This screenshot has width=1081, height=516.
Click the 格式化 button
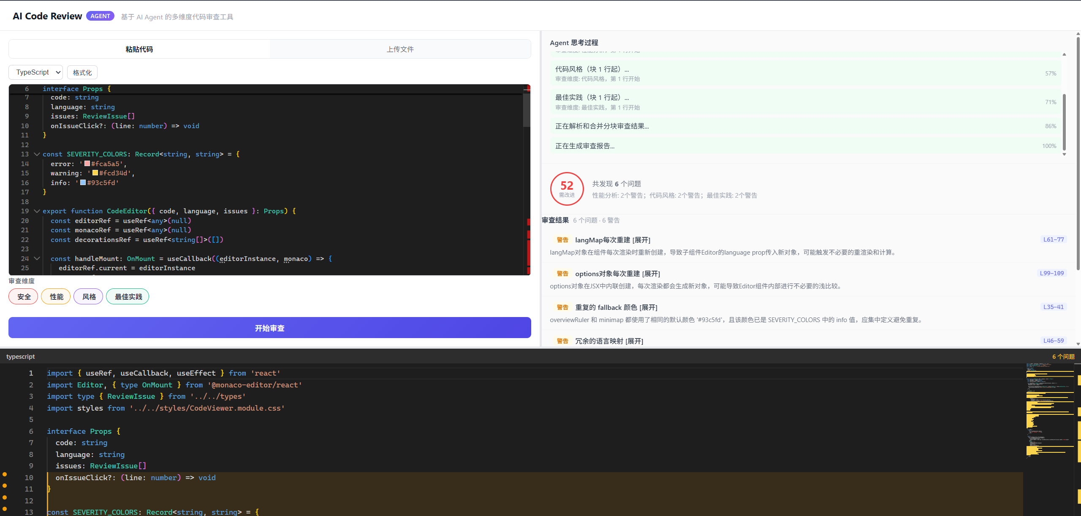point(82,72)
